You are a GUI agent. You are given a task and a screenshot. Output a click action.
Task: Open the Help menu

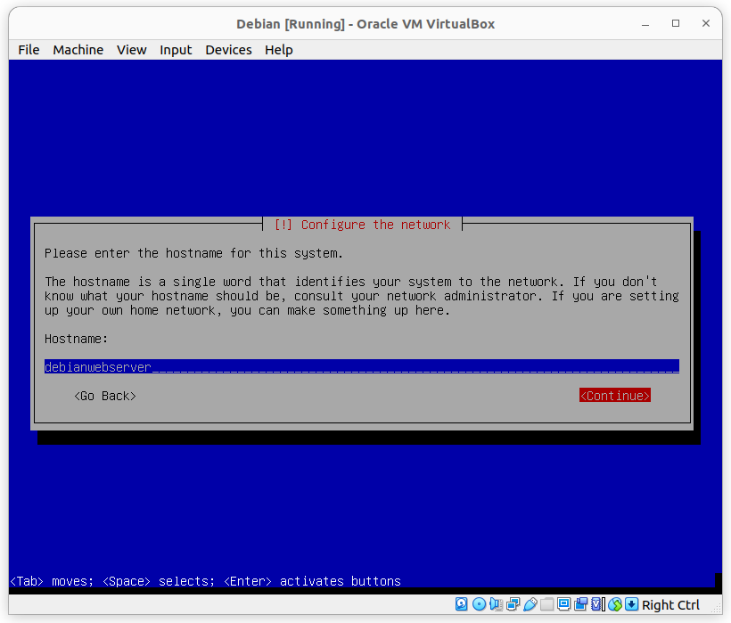click(278, 50)
